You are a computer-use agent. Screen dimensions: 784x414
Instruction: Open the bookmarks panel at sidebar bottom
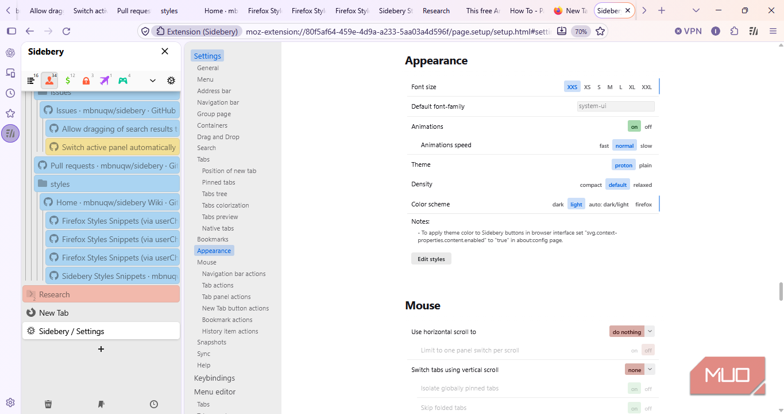point(101,404)
